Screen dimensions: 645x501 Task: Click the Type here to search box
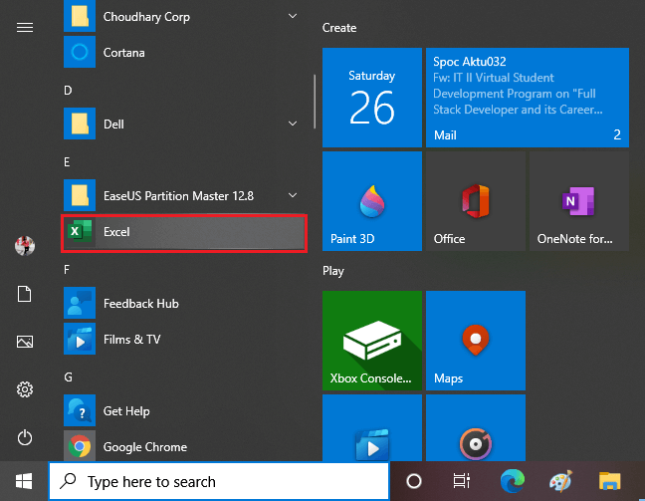click(219, 481)
